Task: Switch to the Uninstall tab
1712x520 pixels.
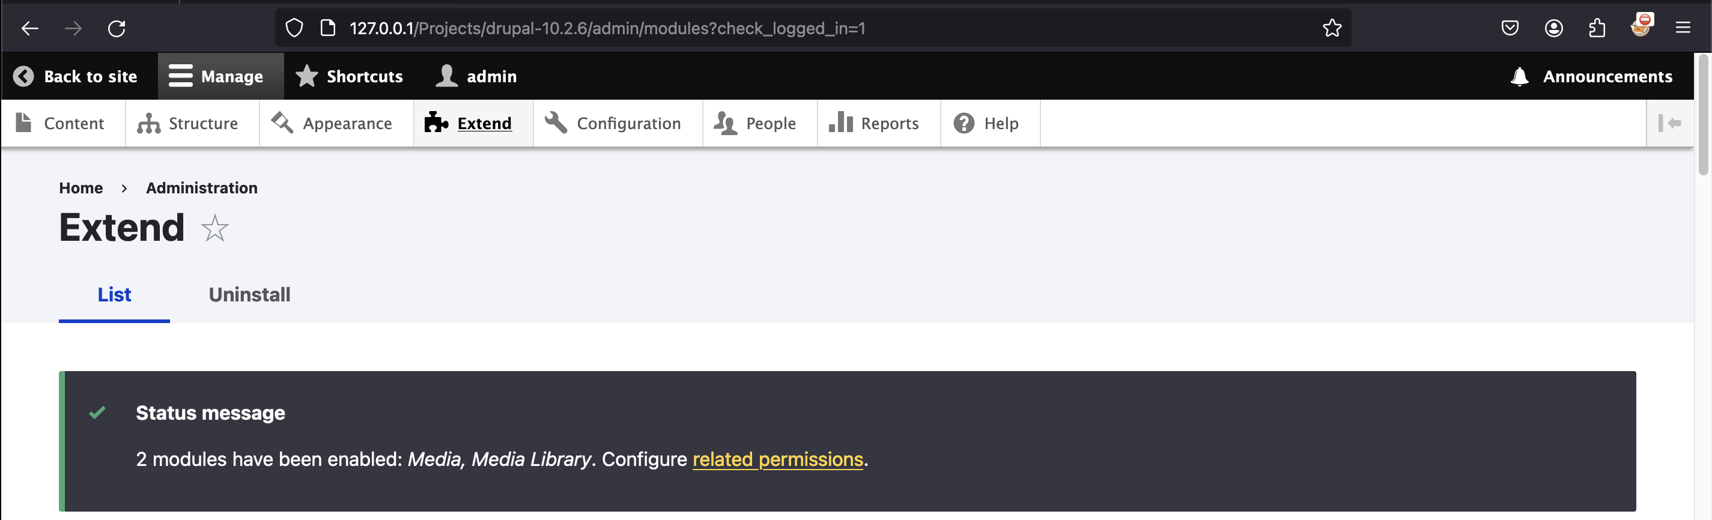Action: [x=249, y=295]
